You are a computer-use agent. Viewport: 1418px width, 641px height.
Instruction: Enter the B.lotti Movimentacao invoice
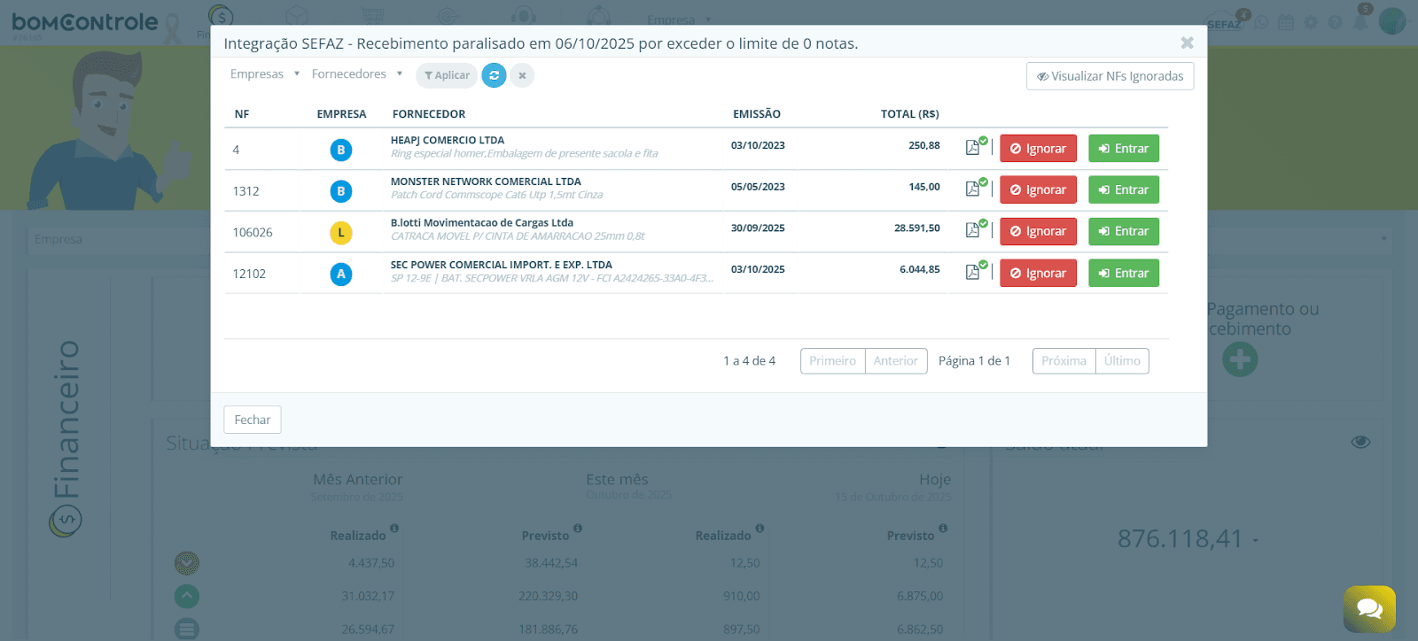[1124, 231]
